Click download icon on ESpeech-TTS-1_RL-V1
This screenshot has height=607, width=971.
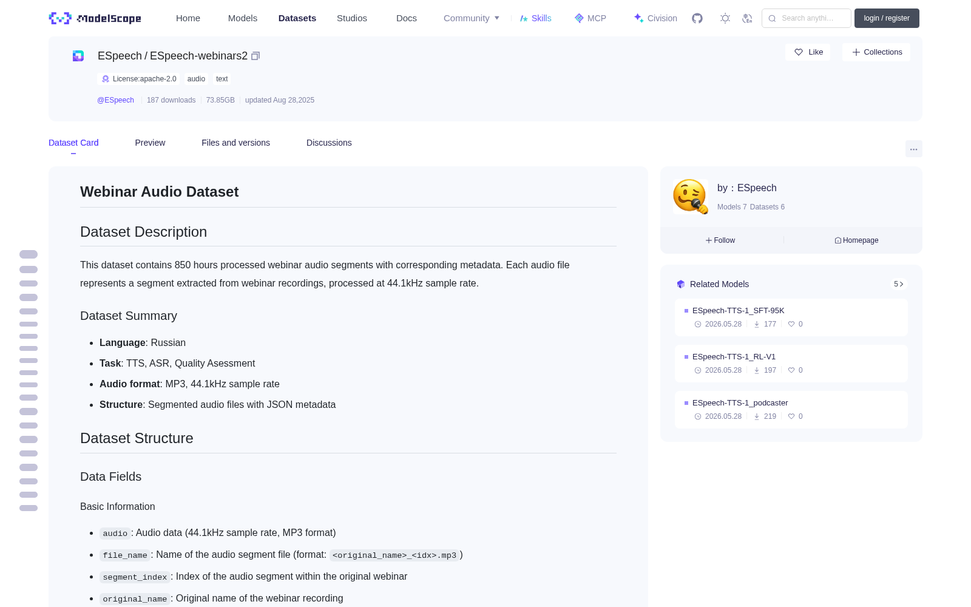tap(757, 370)
